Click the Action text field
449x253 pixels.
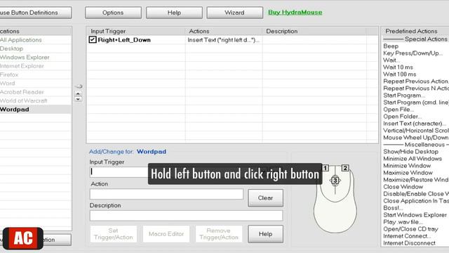click(166, 194)
